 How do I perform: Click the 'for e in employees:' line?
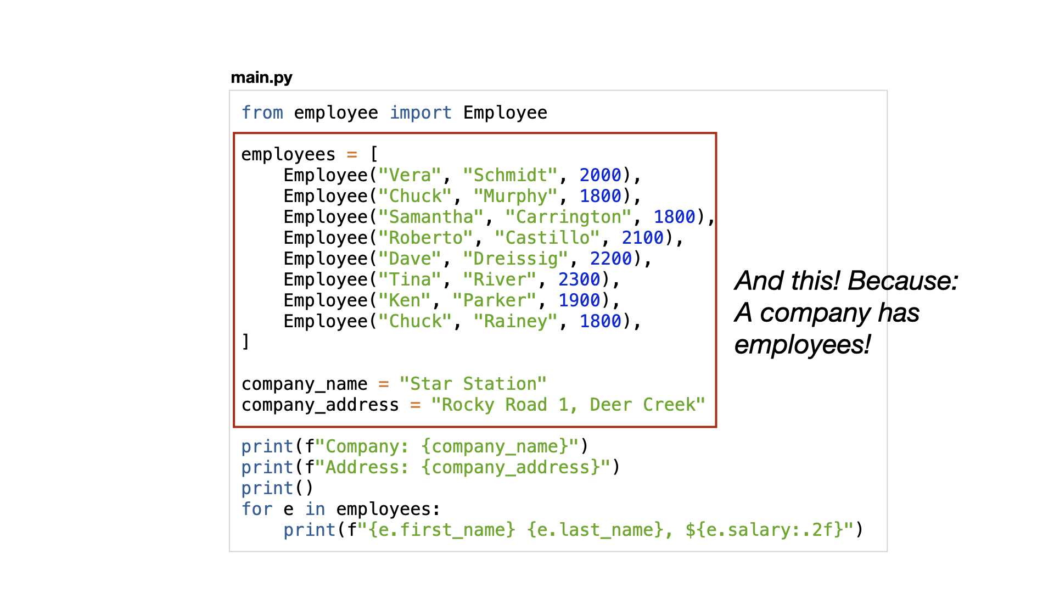(341, 509)
